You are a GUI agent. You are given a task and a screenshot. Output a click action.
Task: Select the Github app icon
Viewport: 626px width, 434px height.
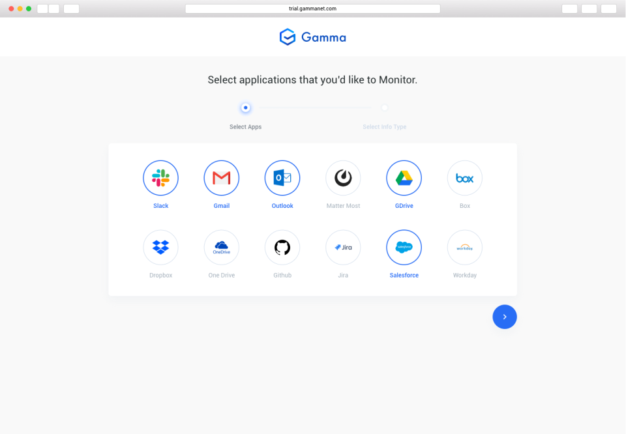pyautogui.click(x=282, y=248)
